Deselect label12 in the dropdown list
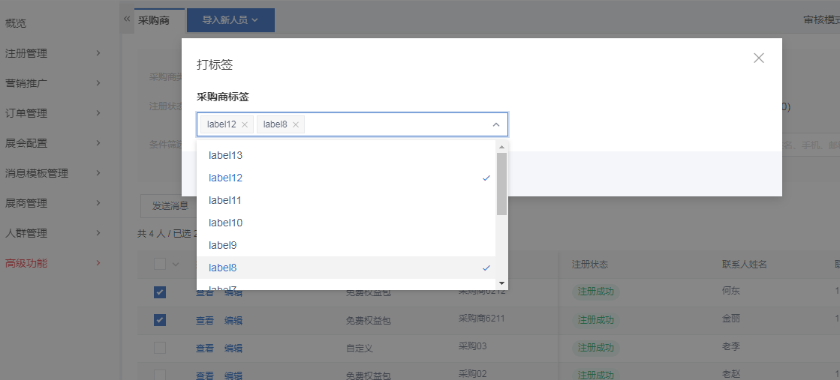This screenshot has height=380, width=840. tap(346, 178)
